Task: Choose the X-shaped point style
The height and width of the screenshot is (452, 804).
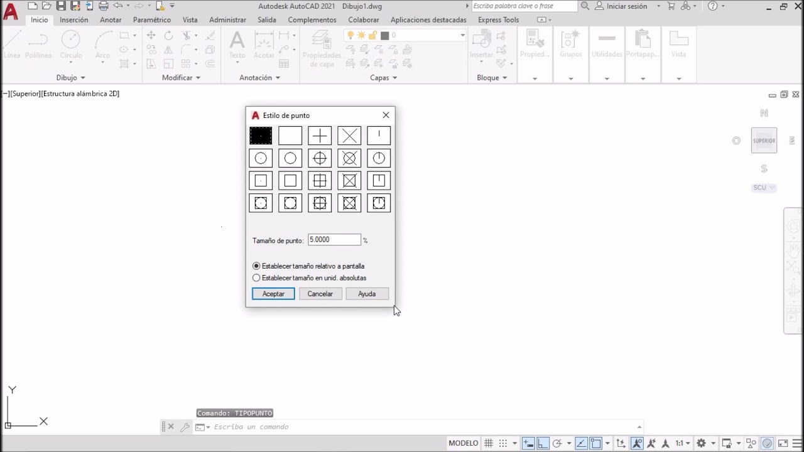Action: pos(349,136)
